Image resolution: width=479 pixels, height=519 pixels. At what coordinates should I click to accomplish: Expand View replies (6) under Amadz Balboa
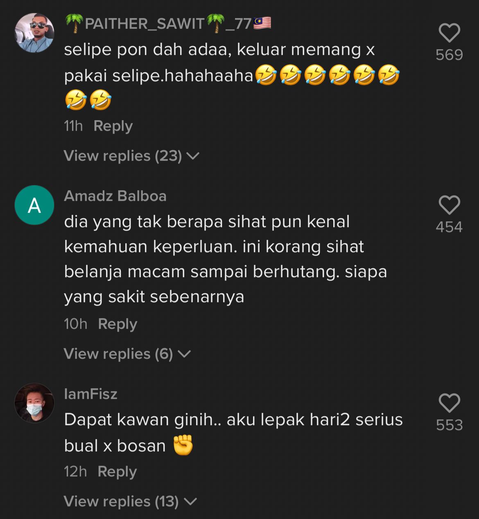point(127,354)
